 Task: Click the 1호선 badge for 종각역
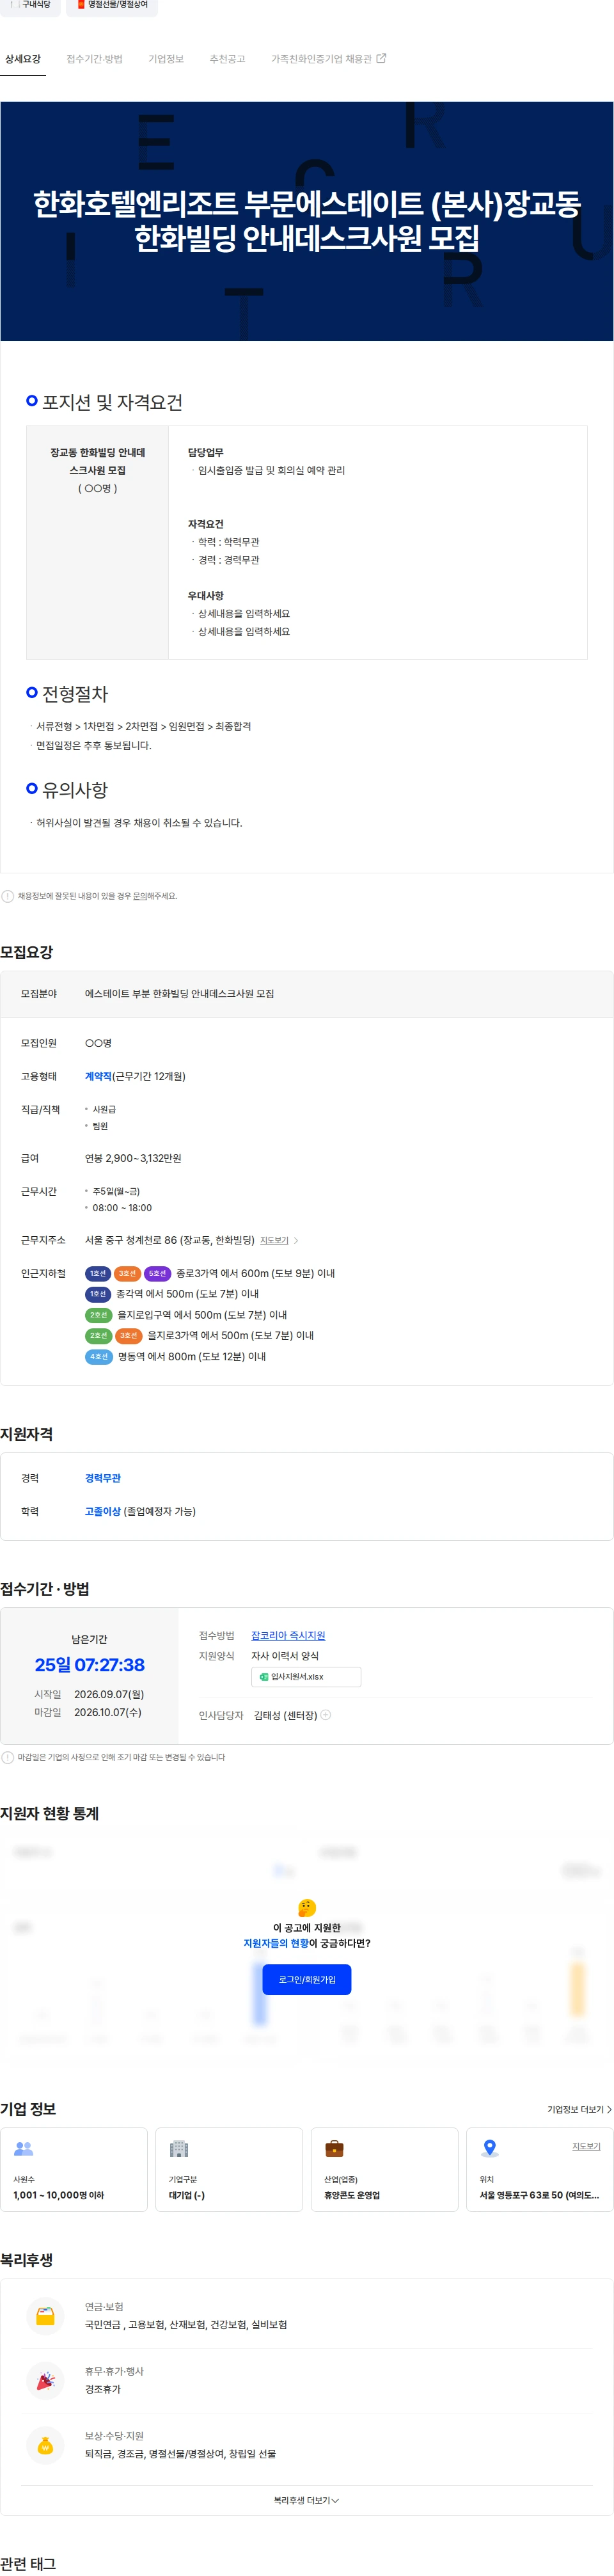click(97, 1294)
